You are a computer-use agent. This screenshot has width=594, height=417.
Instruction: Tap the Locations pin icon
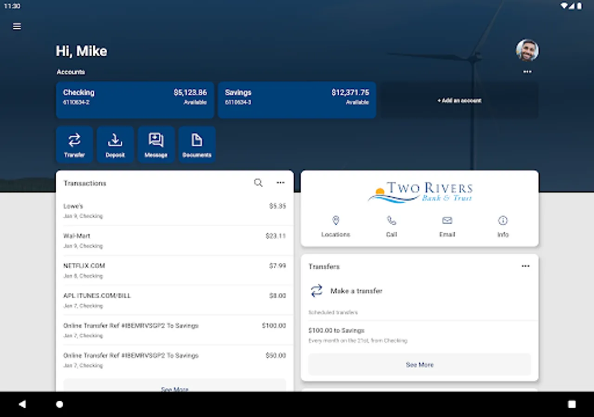[x=336, y=221]
